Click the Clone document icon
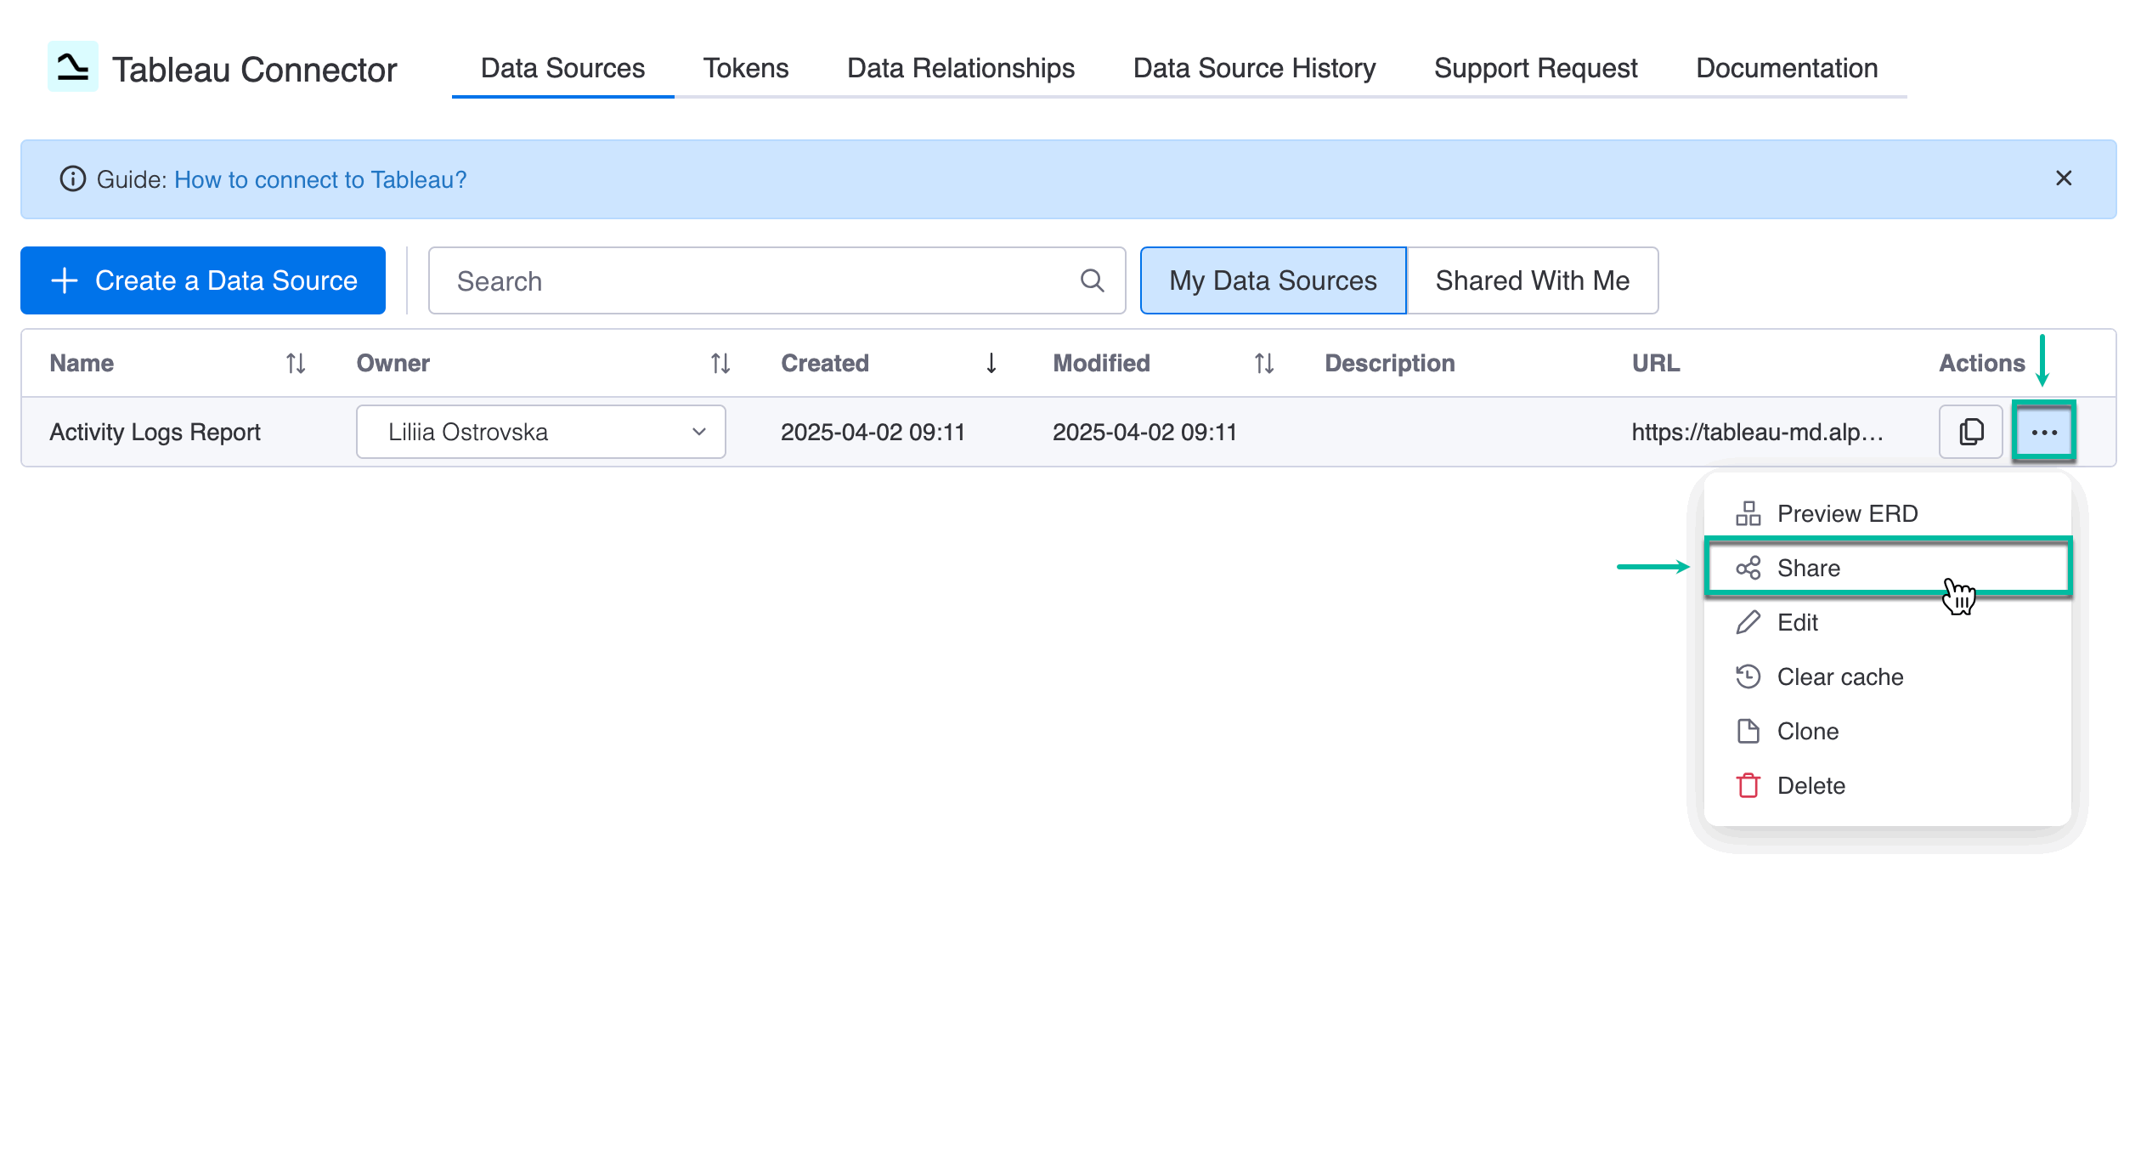 1748,731
